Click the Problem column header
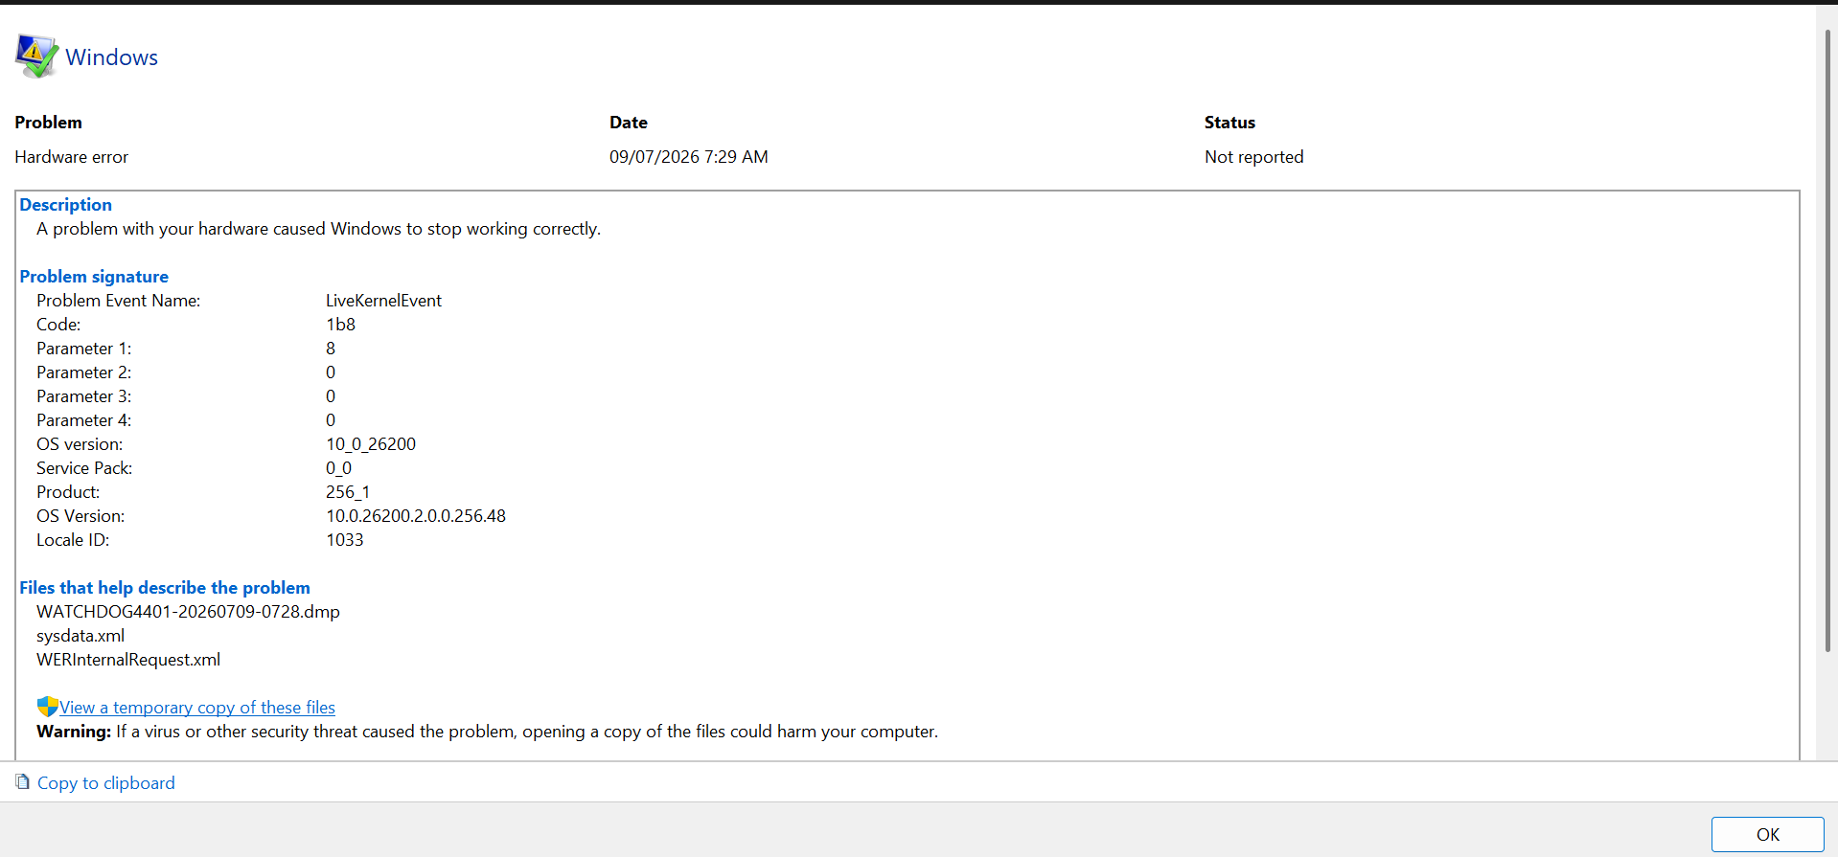 coord(48,123)
